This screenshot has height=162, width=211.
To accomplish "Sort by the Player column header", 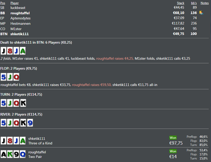I will tap(14, 3).
